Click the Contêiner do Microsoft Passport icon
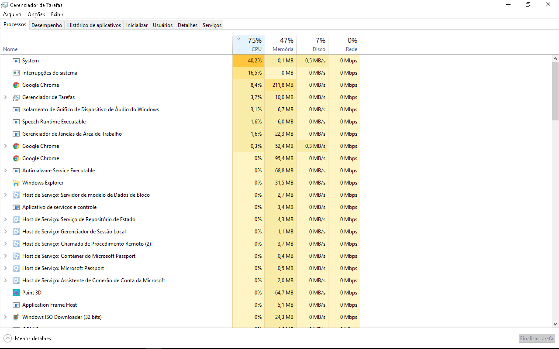 (16, 256)
